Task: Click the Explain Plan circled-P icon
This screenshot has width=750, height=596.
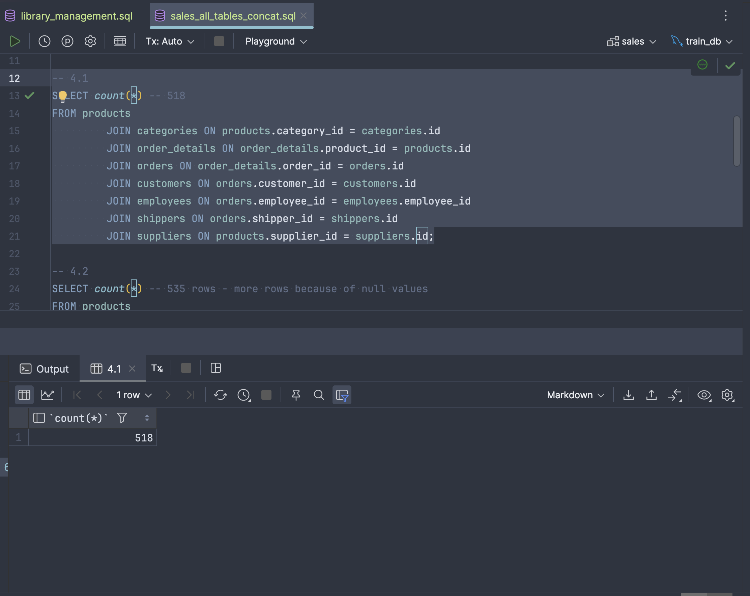Action: point(67,41)
